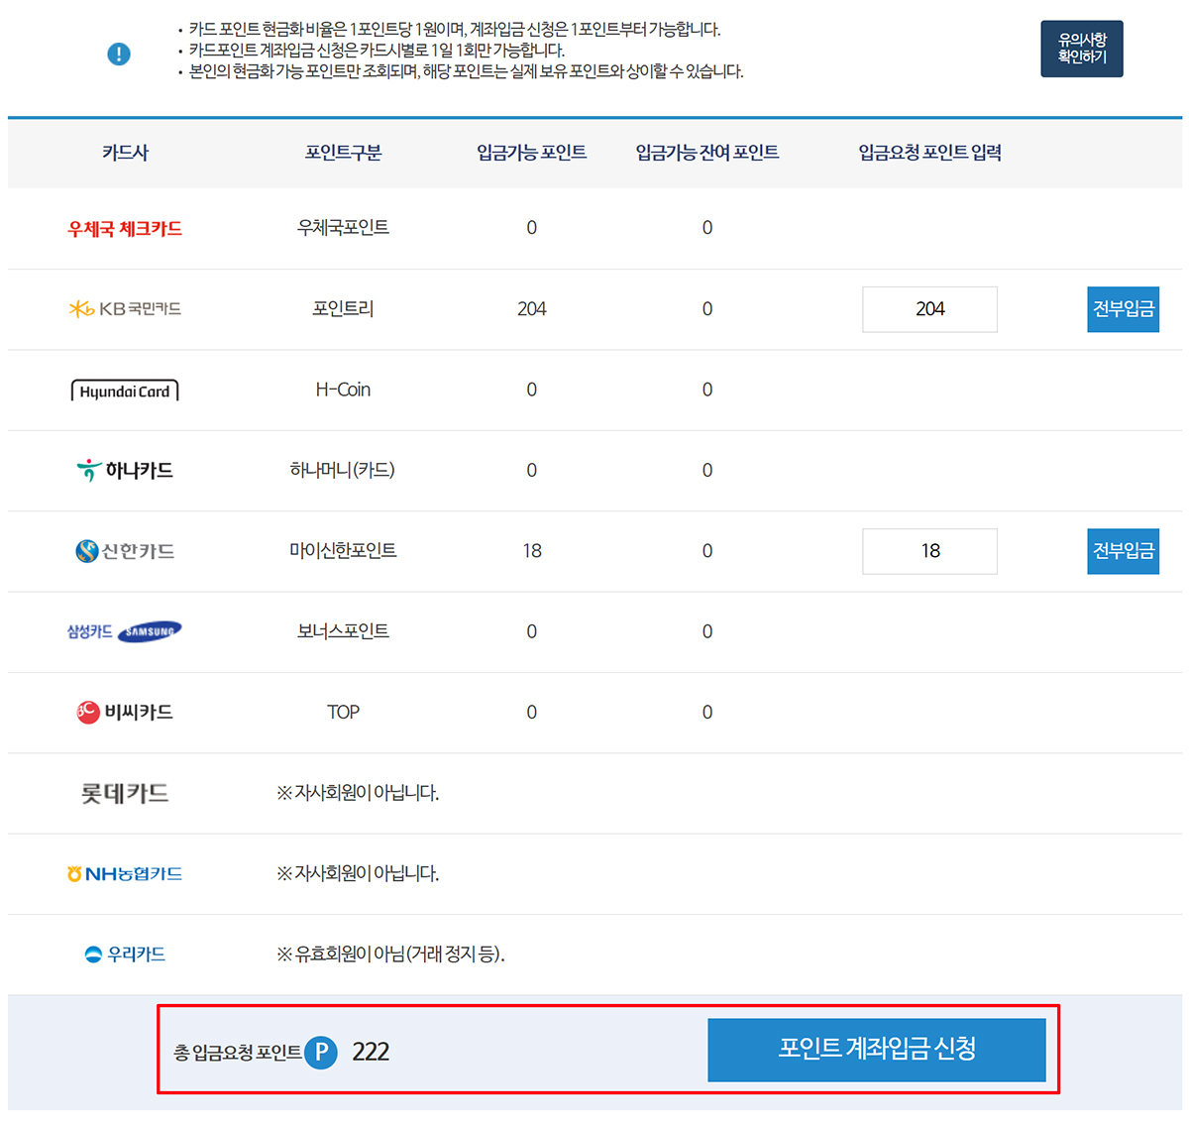Screen dimensions: 1189x1122
Task: Select the 마이신한포인트 cell
Action: pyautogui.click(x=343, y=551)
